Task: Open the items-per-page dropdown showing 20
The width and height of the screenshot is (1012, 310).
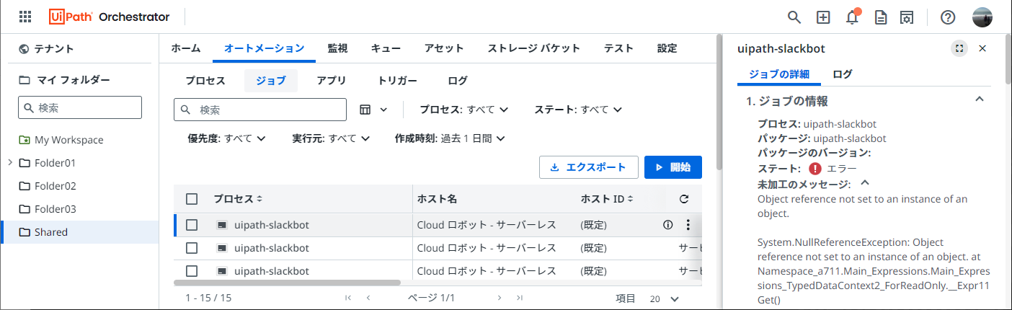Action: point(664,298)
